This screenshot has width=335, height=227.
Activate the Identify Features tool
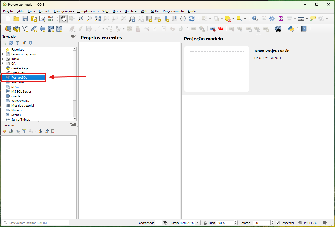[255, 19]
